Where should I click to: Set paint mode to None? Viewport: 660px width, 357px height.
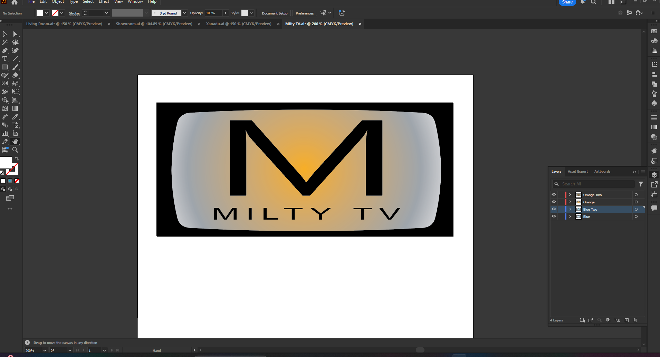[x=17, y=181]
